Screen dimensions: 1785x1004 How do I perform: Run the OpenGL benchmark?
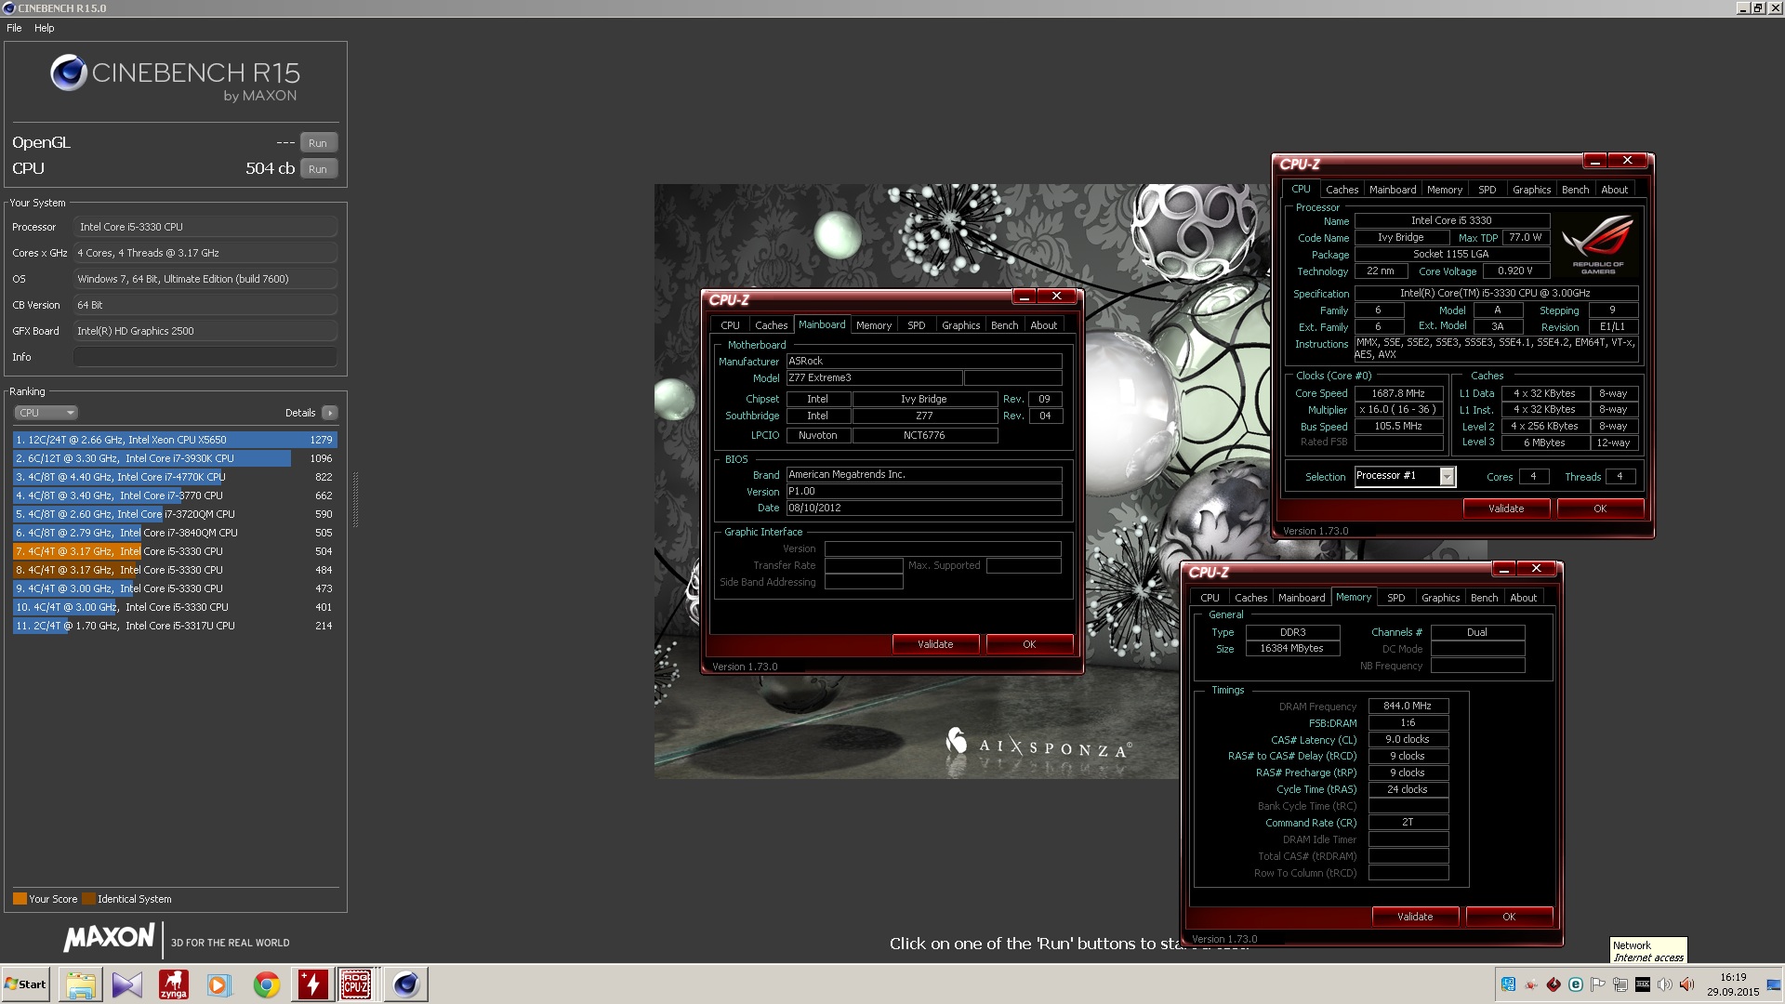(318, 143)
